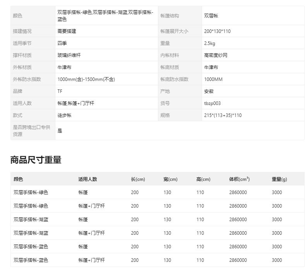305x275 pixels.
Task: Click the 安徽 产地 value
Action: [209, 91]
